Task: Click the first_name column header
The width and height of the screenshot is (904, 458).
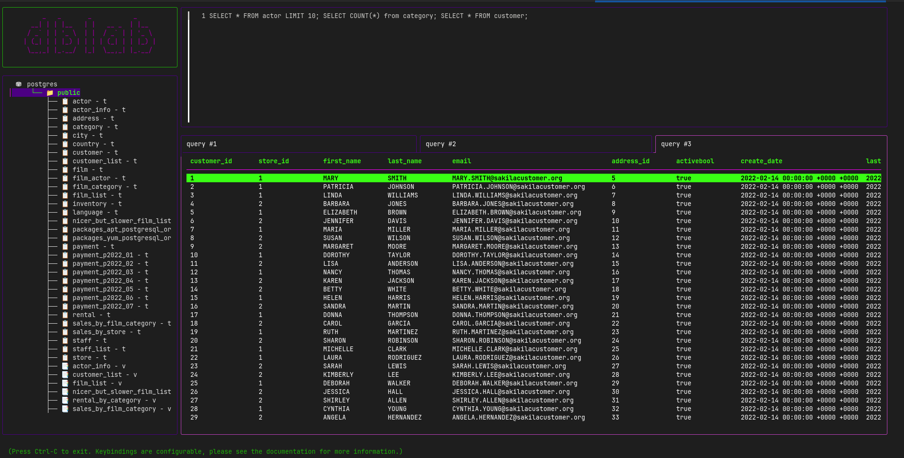Action: (342, 161)
